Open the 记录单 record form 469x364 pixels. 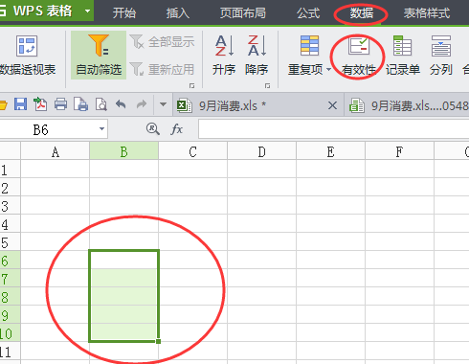click(403, 55)
